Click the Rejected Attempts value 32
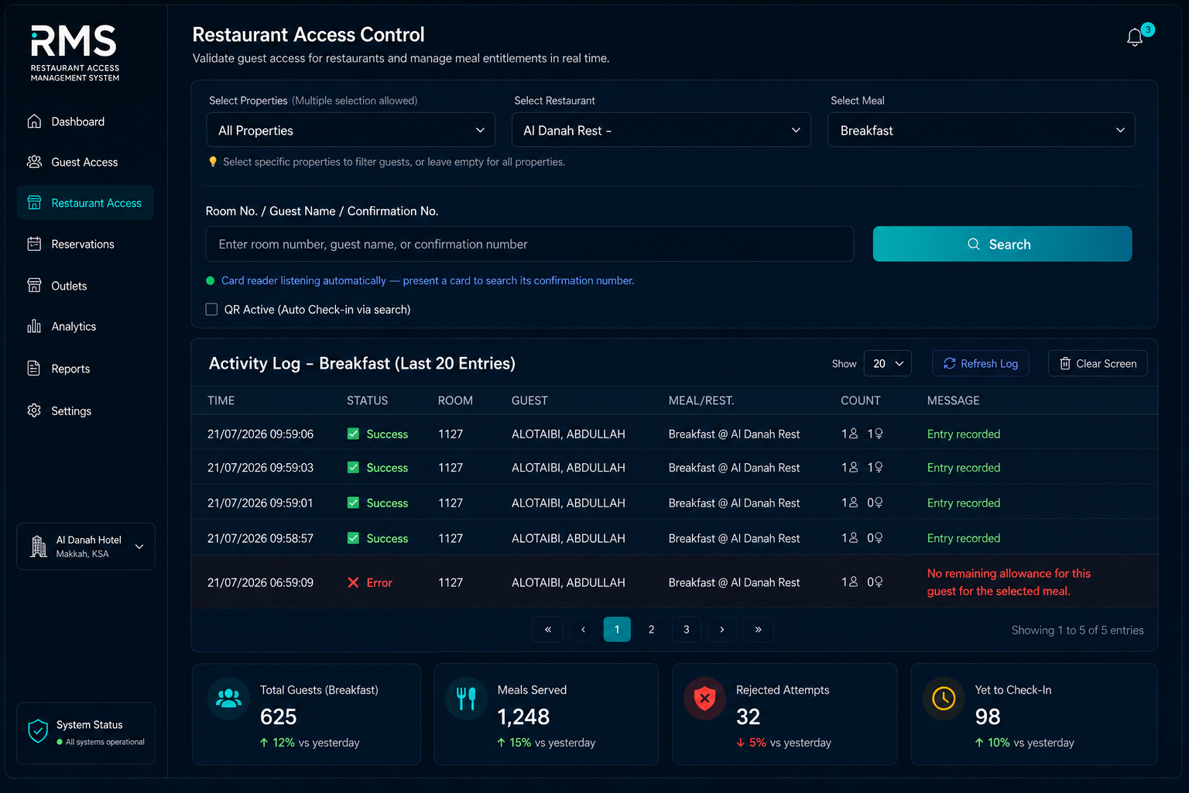The image size is (1189, 793). [x=749, y=716]
